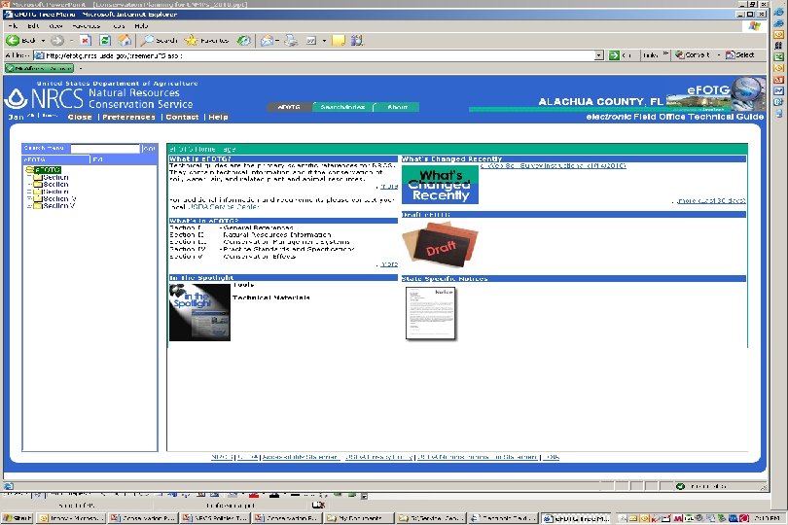Viewport: 788px width, 525px height.
Task: Open the File menu
Action: pyautogui.click(x=13, y=26)
